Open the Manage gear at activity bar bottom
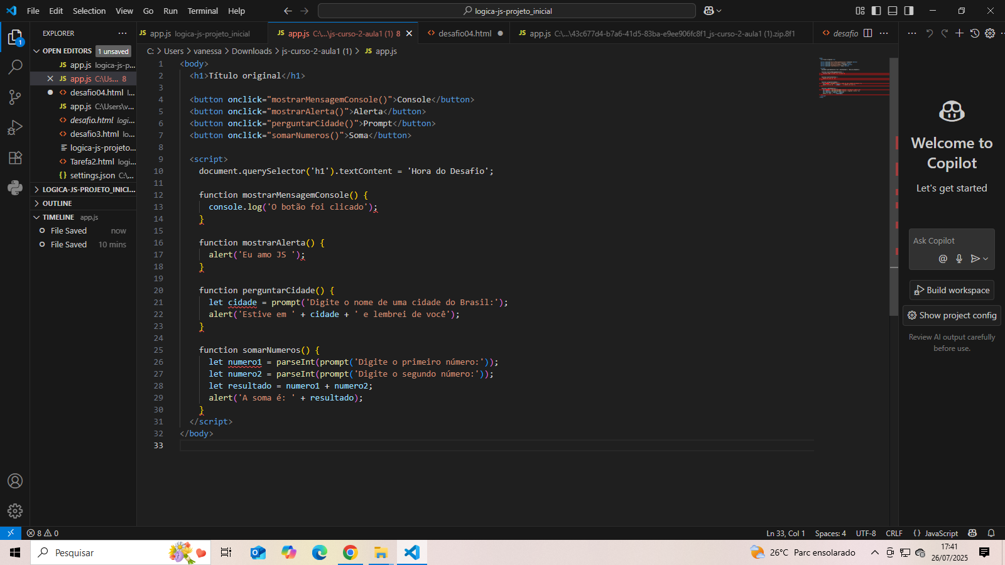 point(15,511)
